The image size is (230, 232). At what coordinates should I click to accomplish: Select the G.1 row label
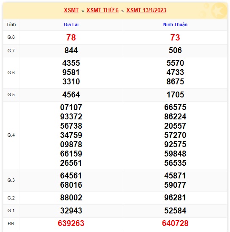click(x=11, y=210)
